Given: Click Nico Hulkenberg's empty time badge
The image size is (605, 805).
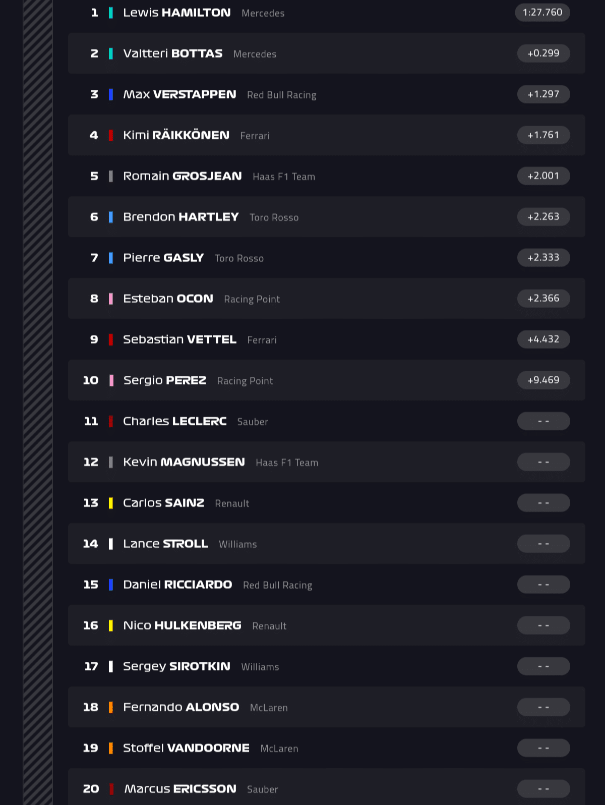Looking at the screenshot, I should pyautogui.click(x=543, y=625).
